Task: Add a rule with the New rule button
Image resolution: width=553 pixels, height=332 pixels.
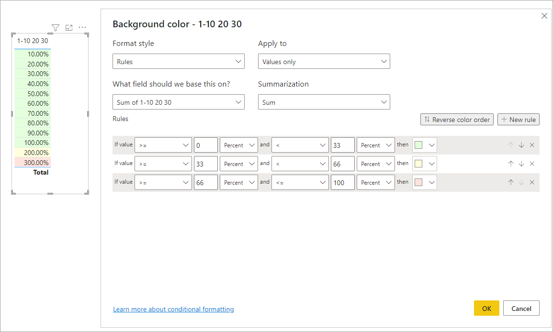Action: click(519, 120)
